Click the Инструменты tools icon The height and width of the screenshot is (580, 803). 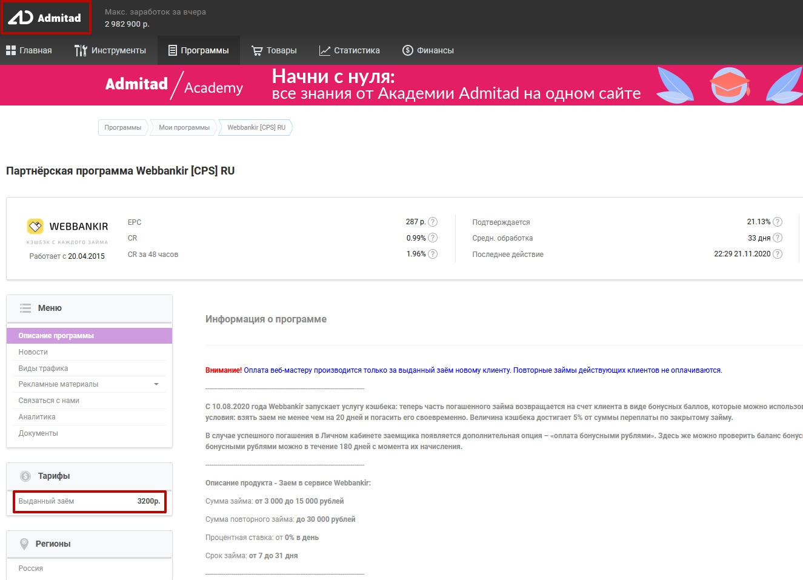81,50
